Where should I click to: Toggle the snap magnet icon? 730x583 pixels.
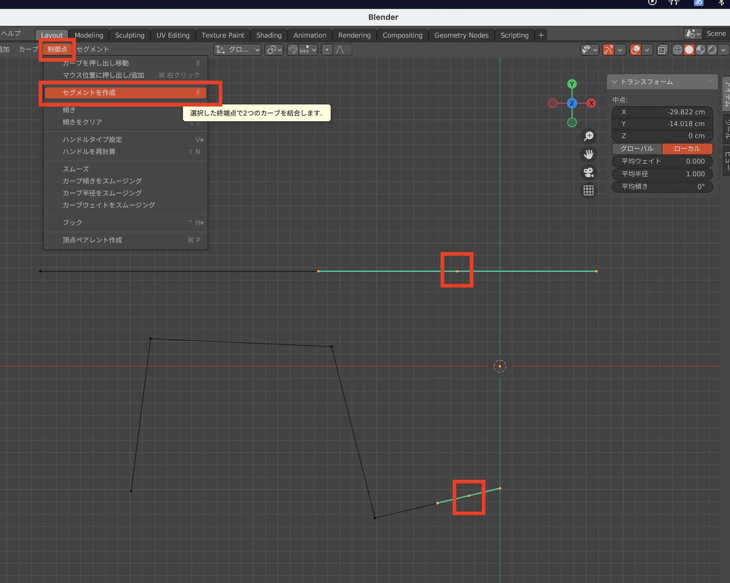click(293, 50)
